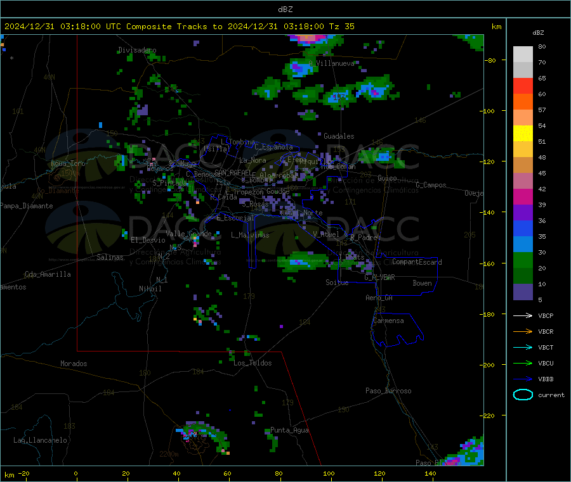Click the 'C_Benegas' map label
The height and width of the screenshot is (482, 571).
(203, 174)
